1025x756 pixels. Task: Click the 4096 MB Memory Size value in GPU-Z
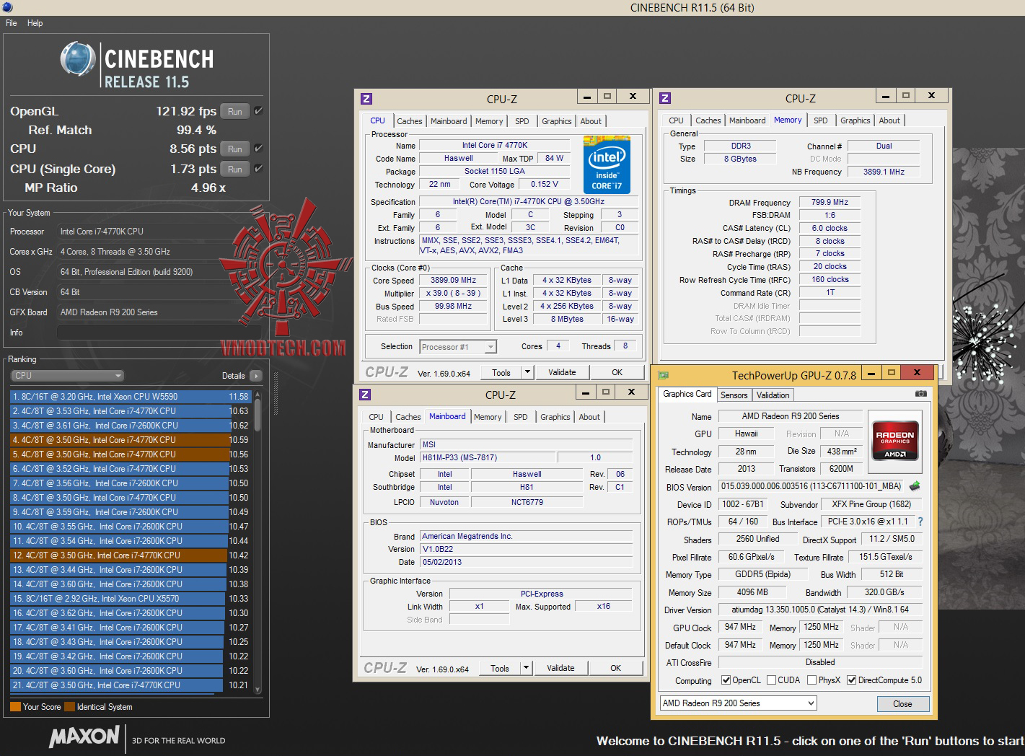tap(752, 592)
